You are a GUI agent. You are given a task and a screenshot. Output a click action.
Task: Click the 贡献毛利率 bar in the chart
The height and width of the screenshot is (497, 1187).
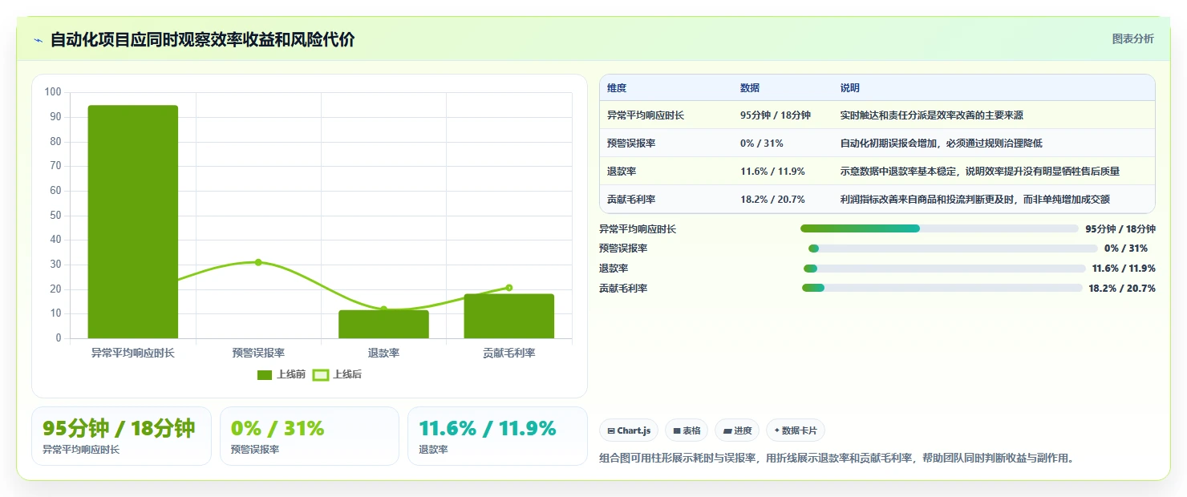click(508, 316)
